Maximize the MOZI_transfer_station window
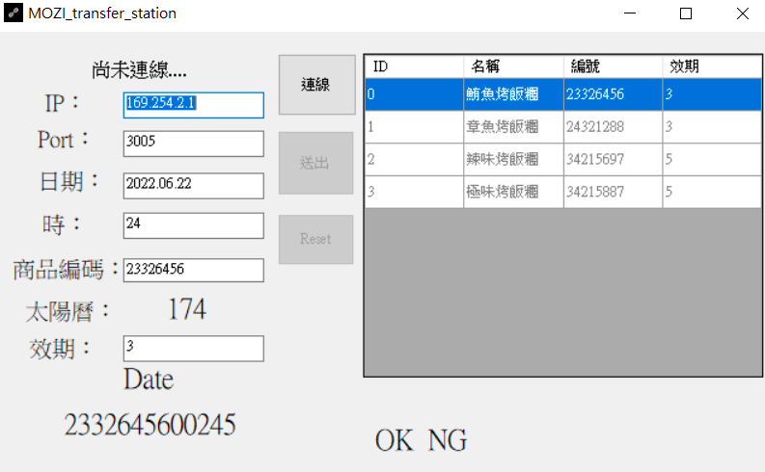 point(686,13)
